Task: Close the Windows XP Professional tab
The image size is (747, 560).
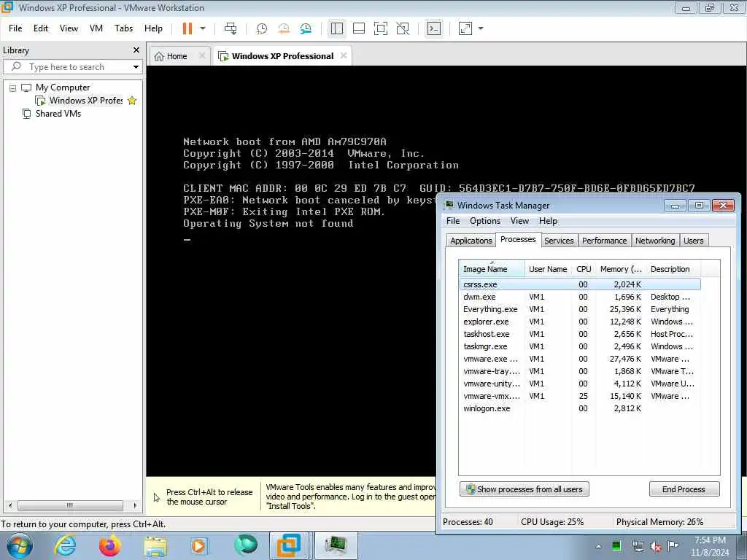Action: [x=344, y=55]
